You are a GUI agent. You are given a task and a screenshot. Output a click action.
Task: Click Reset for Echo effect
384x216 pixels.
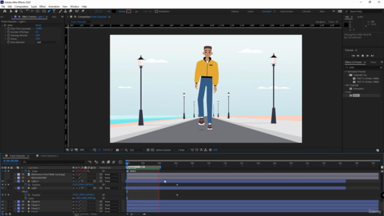click(38, 25)
